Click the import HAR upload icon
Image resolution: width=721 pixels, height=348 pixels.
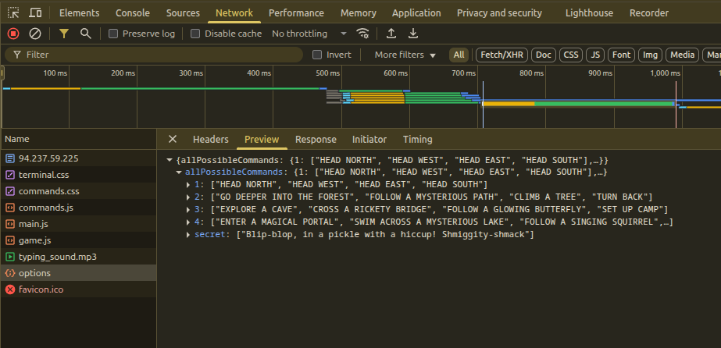[391, 34]
